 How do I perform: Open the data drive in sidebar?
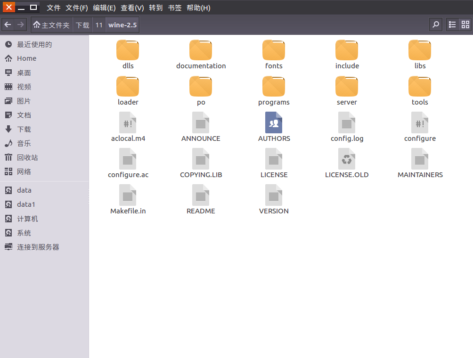pos(44,190)
